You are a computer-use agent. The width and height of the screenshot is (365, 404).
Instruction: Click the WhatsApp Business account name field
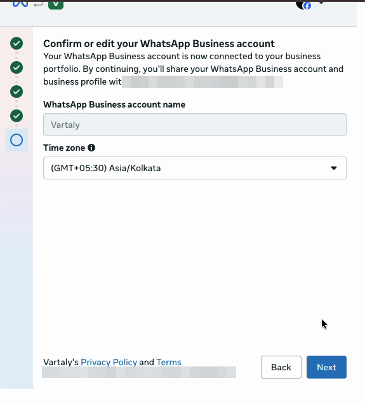(x=195, y=125)
